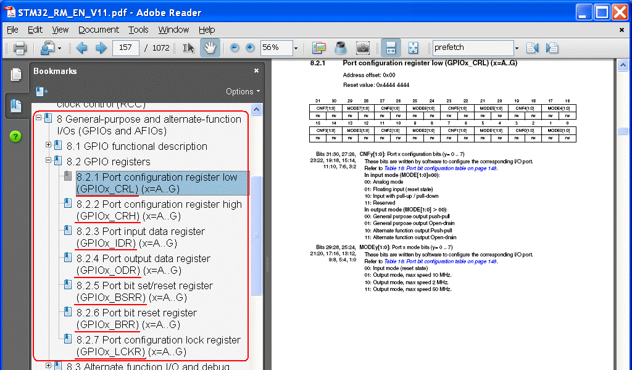Click the zoom percentage field 56%

click(x=276, y=48)
